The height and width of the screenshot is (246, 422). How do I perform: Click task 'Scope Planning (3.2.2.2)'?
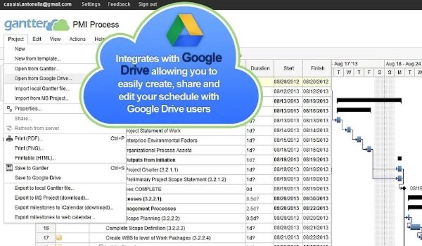[153, 218]
